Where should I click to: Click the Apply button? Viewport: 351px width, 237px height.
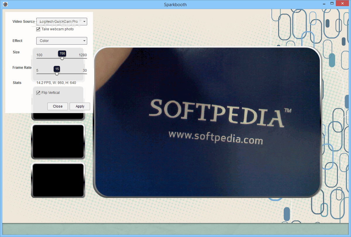80,106
